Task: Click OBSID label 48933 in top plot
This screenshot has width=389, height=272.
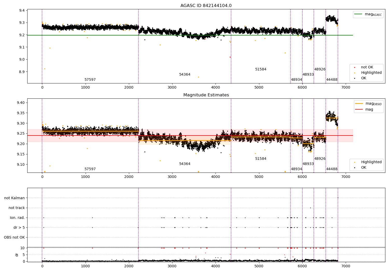Action: [308, 75]
